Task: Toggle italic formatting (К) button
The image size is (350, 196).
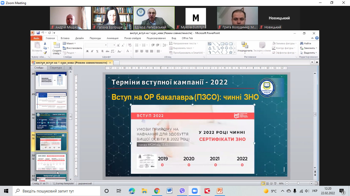Action: (x=92, y=51)
